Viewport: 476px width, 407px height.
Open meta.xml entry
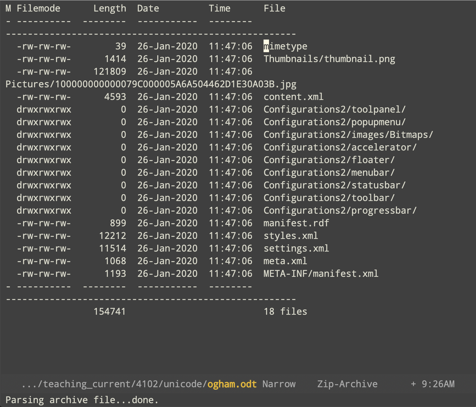[x=285, y=261]
